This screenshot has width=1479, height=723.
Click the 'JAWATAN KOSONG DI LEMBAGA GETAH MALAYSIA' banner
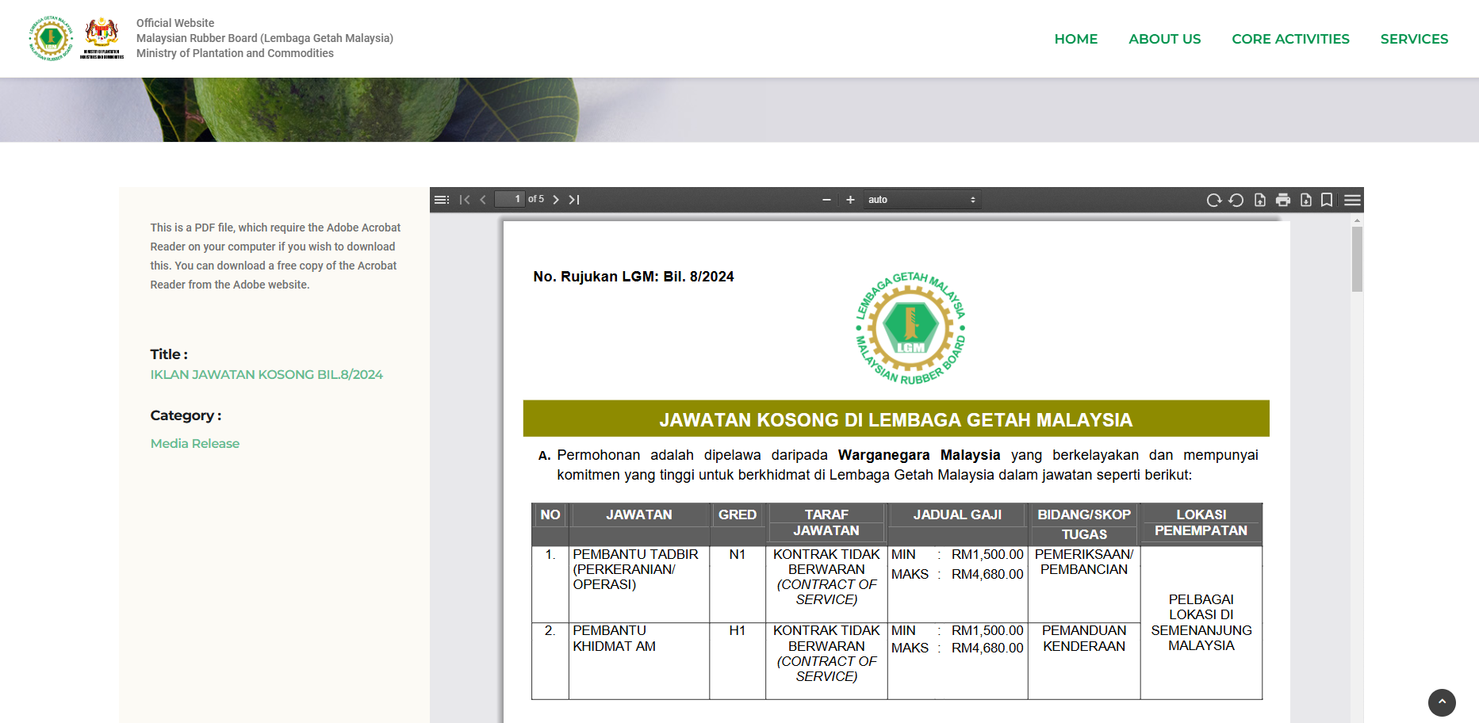coord(896,419)
